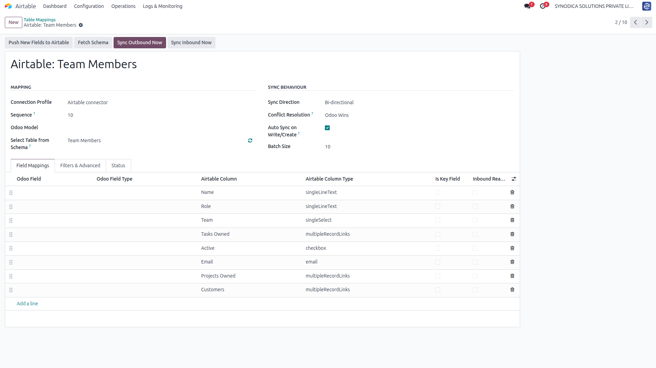656x368 pixels.
Task: Open the Airtable app logo home
Action: [8, 6]
